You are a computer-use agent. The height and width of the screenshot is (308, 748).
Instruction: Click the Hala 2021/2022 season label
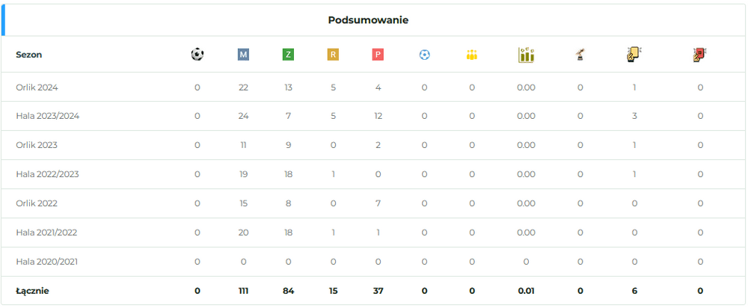46,232
